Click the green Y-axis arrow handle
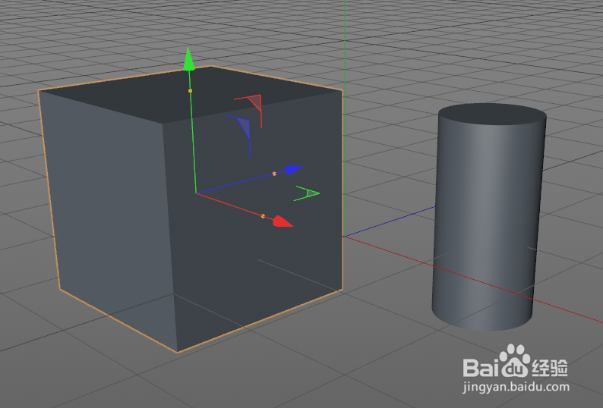 coord(188,60)
